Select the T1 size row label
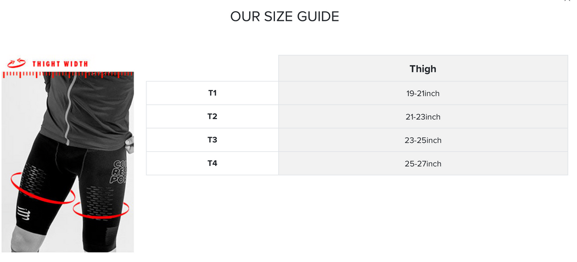 pyautogui.click(x=212, y=93)
